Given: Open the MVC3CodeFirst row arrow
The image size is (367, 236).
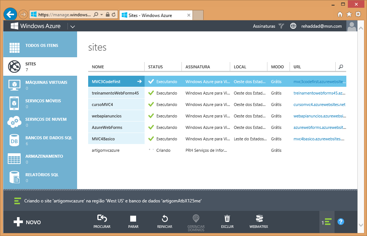Looking at the screenshot, I should click(139, 81).
